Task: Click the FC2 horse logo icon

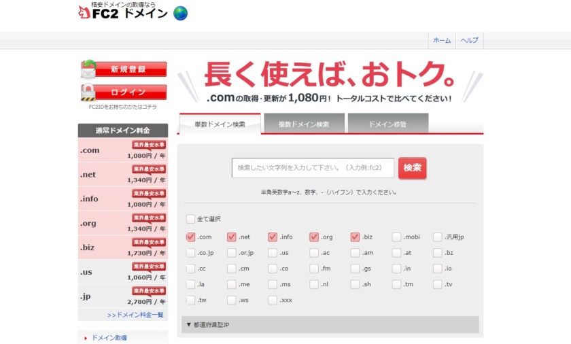Action: 84,13
